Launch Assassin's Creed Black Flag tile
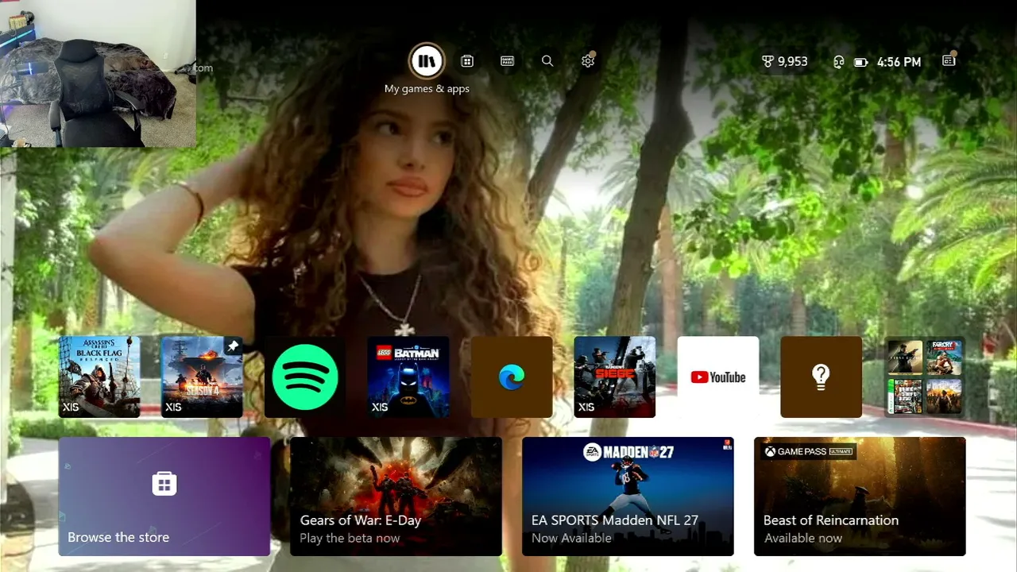This screenshot has width=1017, height=572. [99, 377]
